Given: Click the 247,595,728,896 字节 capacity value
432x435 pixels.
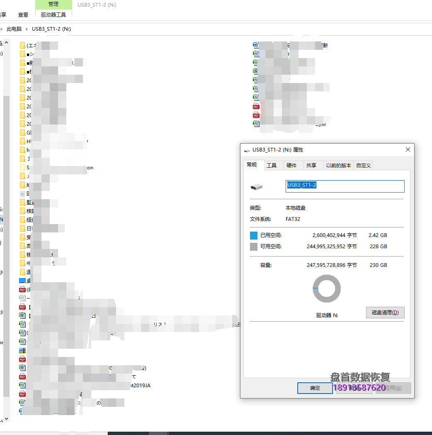Looking at the screenshot, I should coord(332,265).
